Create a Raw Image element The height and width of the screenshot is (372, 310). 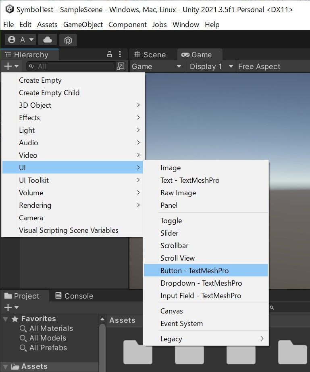coord(206,192)
